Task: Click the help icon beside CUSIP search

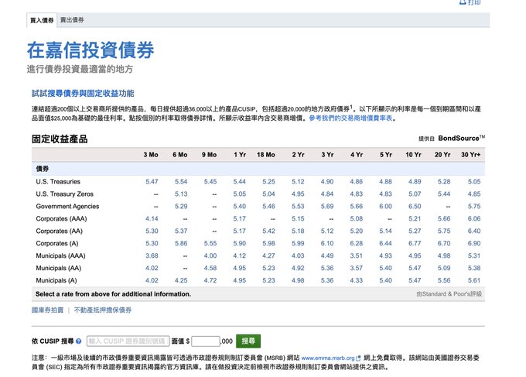Action: point(80,341)
